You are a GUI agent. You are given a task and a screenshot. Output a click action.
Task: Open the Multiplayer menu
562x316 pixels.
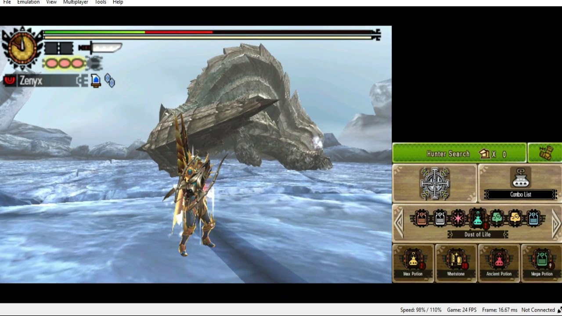76,2
